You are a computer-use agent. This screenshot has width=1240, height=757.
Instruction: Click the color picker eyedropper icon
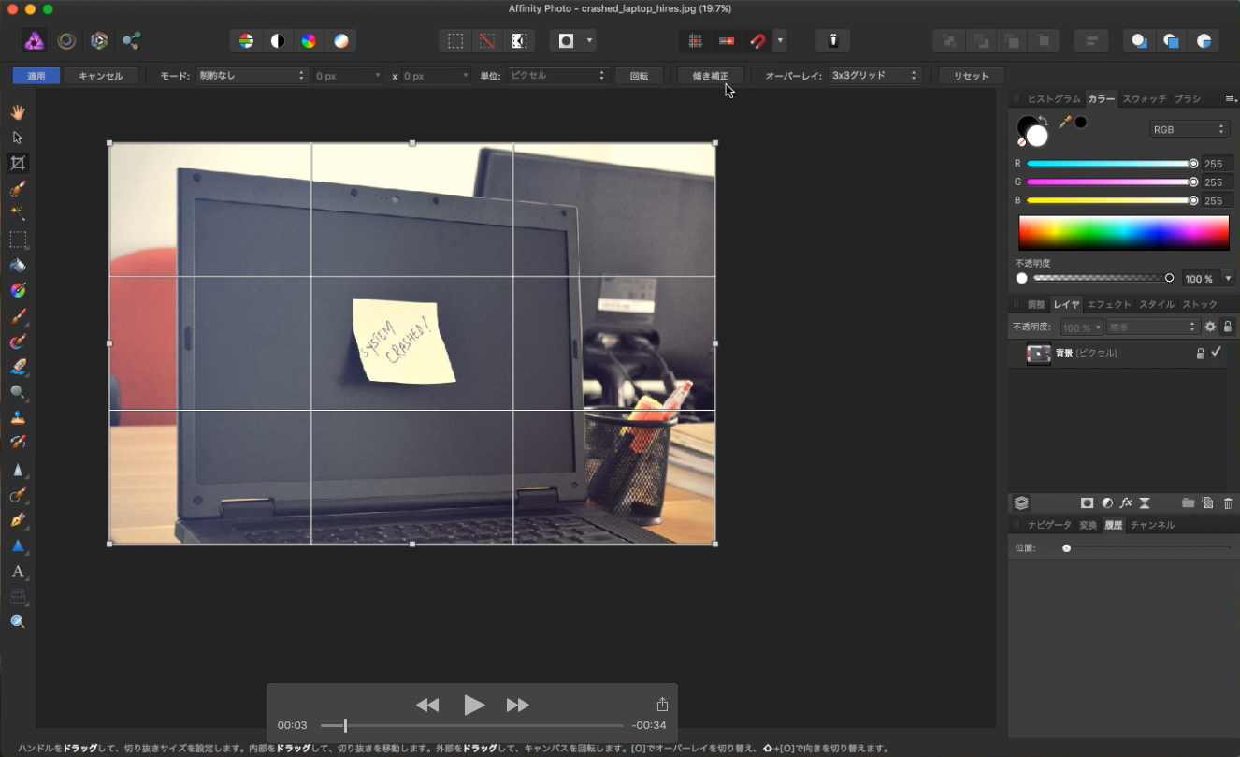(x=1064, y=123)
